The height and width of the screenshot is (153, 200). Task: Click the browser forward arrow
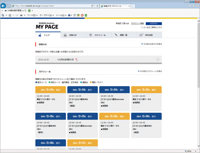click(x=9, y=6)
